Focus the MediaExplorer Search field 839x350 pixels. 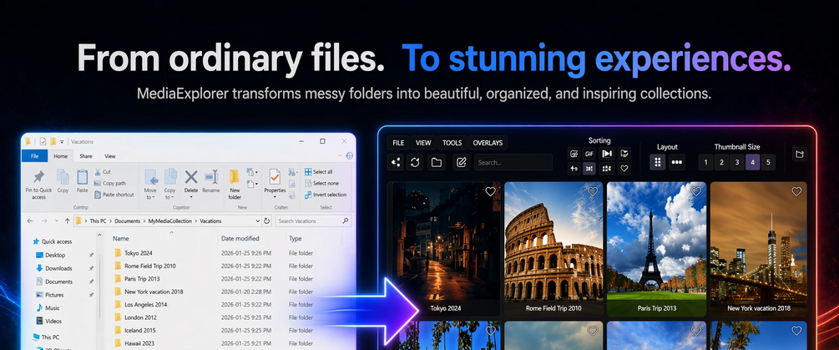(513, 162)
